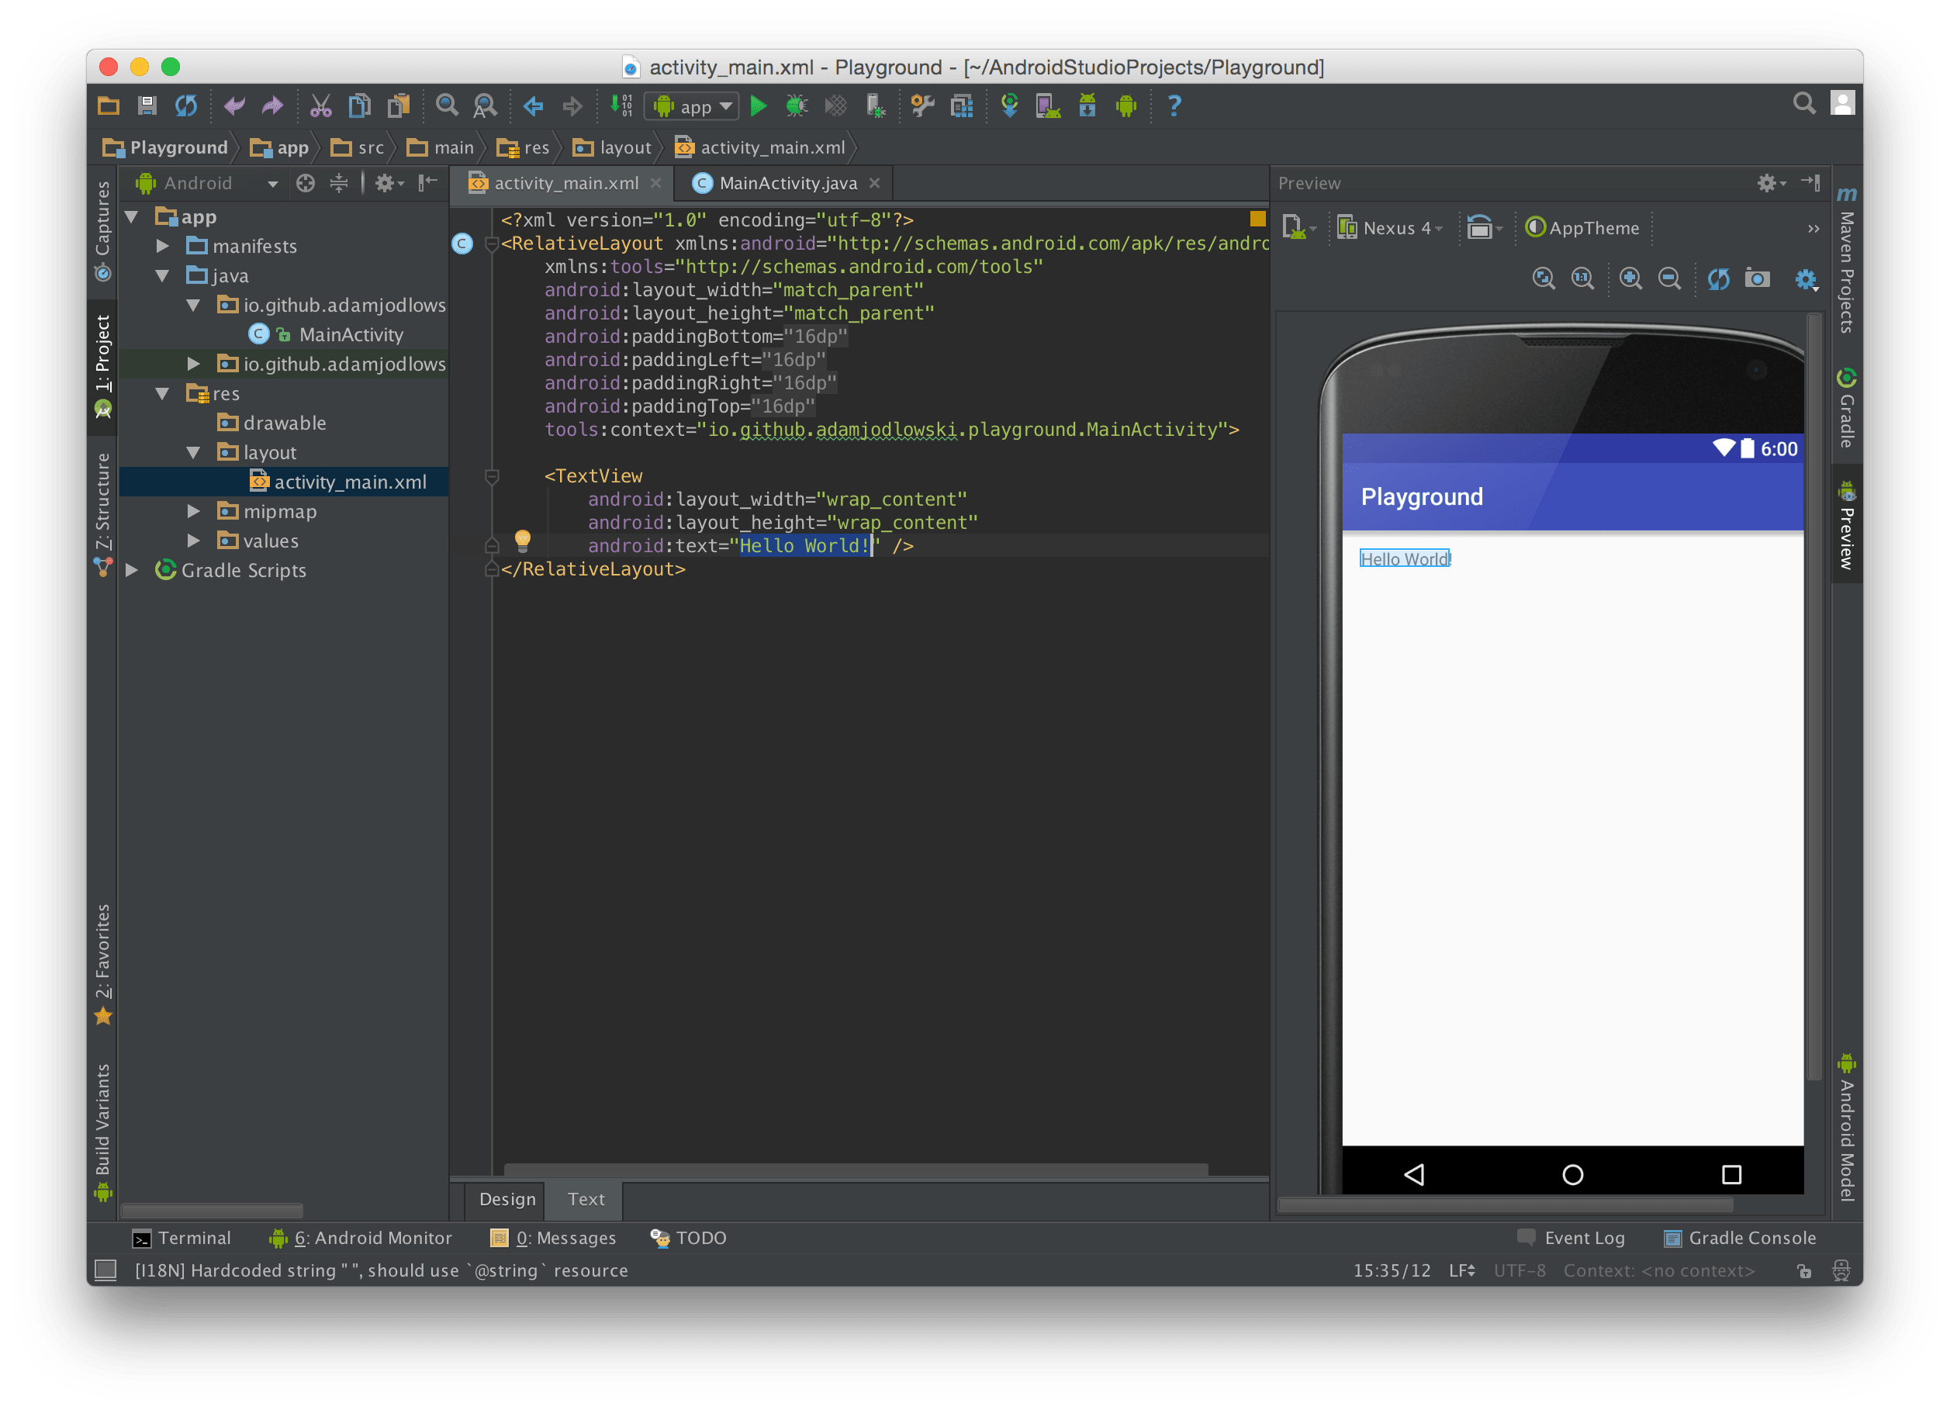Click the green Run app button

[758, 106]
